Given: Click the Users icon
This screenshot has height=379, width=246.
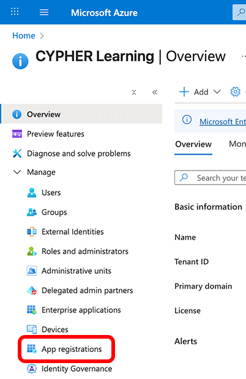Looking at the screenshot, I should [x=32, y=193].
